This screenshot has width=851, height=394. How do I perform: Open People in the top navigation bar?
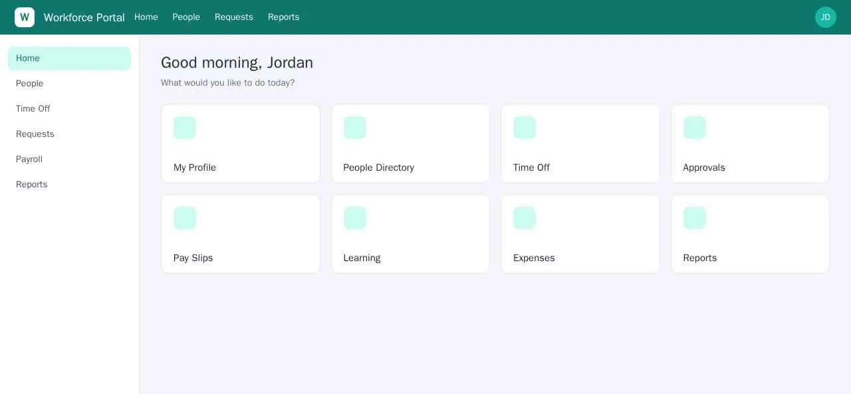pyautogui.click(x=186, y=17)
